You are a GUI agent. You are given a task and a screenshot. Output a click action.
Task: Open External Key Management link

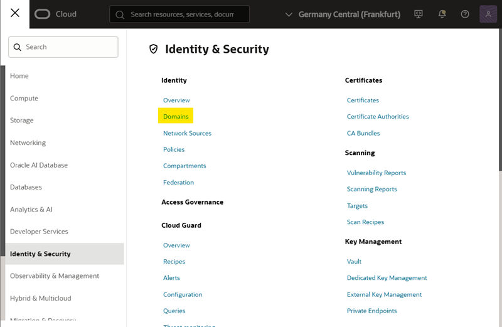tap(384, 294)
